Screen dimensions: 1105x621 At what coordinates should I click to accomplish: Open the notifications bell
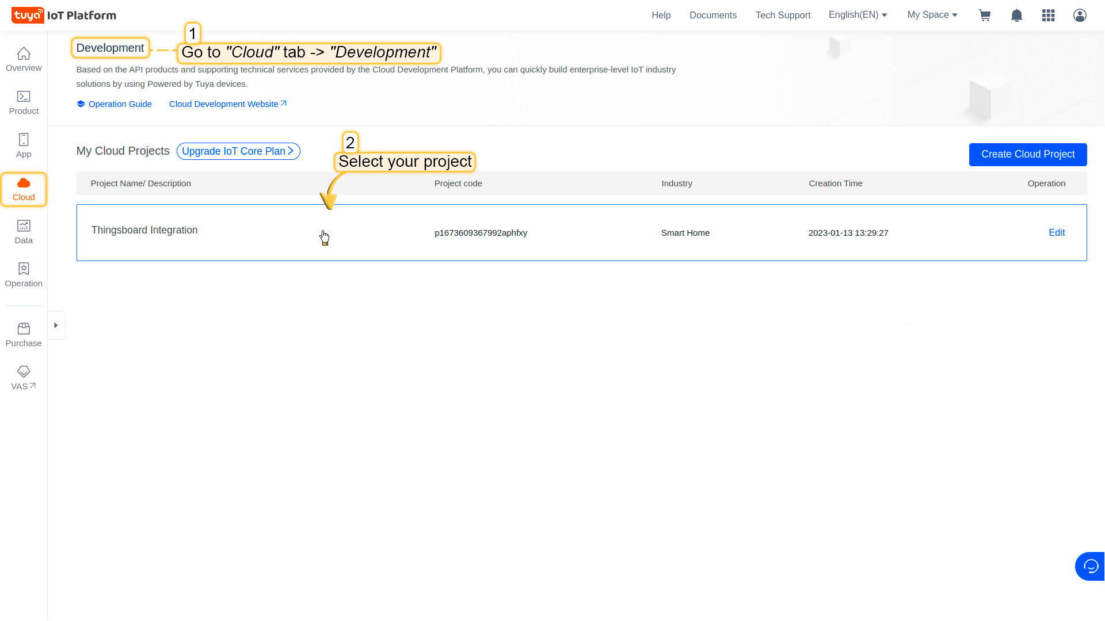[x=1016, y=16]
